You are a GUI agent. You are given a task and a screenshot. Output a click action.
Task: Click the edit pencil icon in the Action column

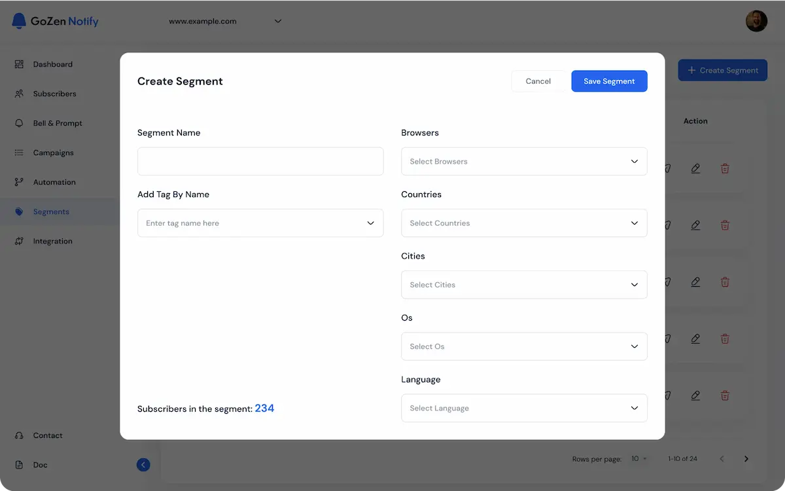[x=695, y=168]
